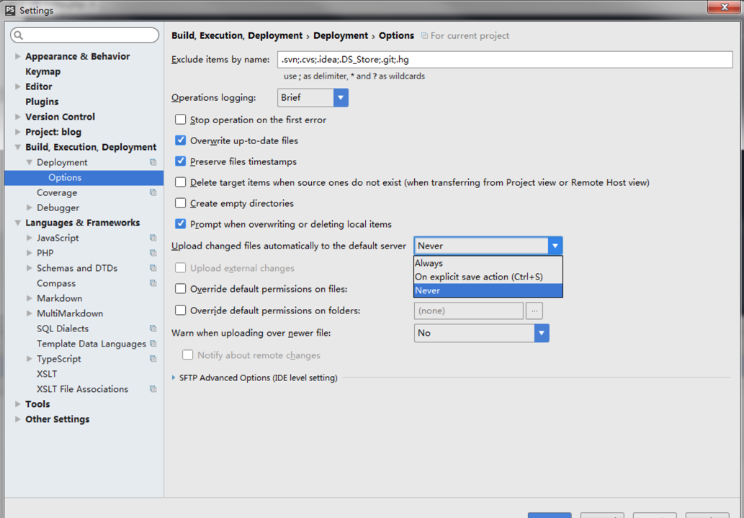744x518 pixels.
Task: Uncheck Prompt when overwriting or deleting local items
Action: pos(180,224)
